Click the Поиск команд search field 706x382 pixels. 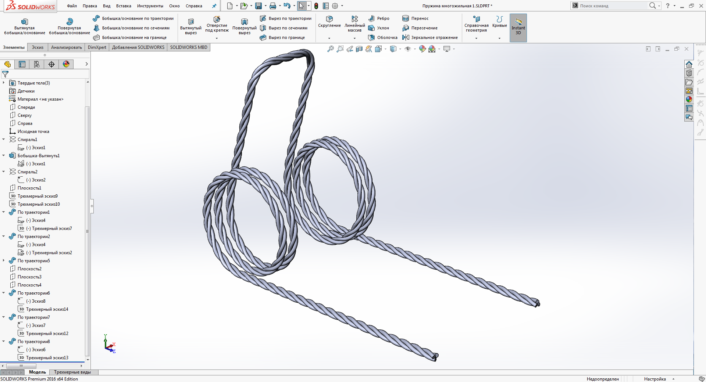pyautogui.click(x=613, y=6)
